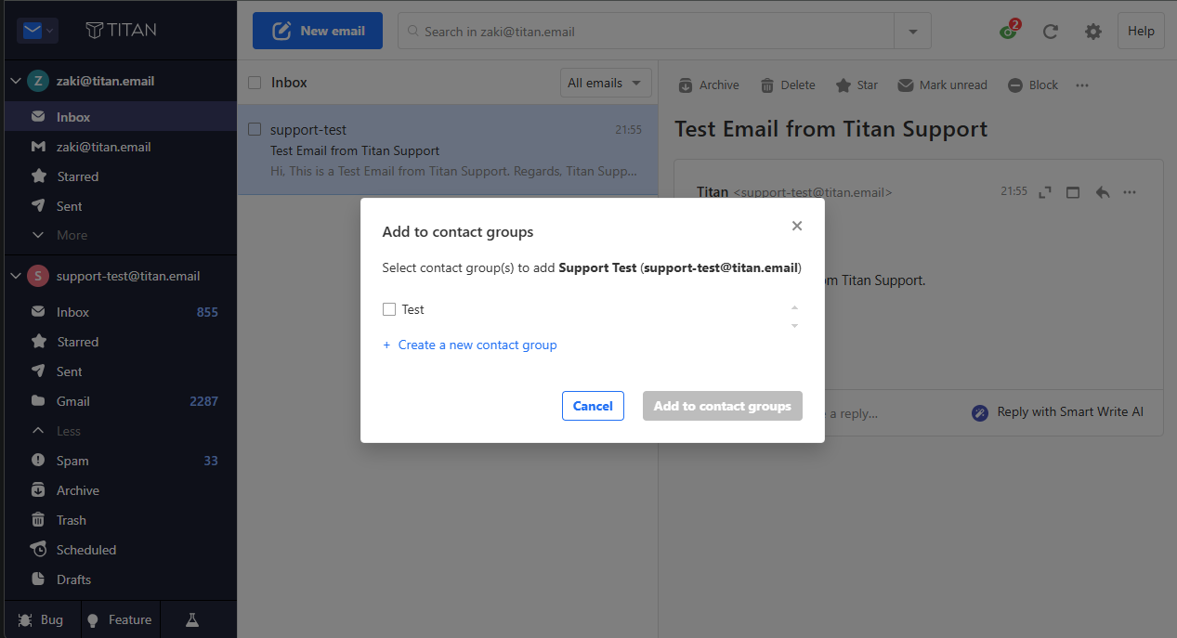1177x638 pixels.
Task: Open Sent under support-test account
Action: click(121, 371)
